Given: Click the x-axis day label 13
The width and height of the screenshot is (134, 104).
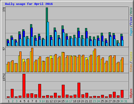Looking at the screenshot, I should pos(55,101).
